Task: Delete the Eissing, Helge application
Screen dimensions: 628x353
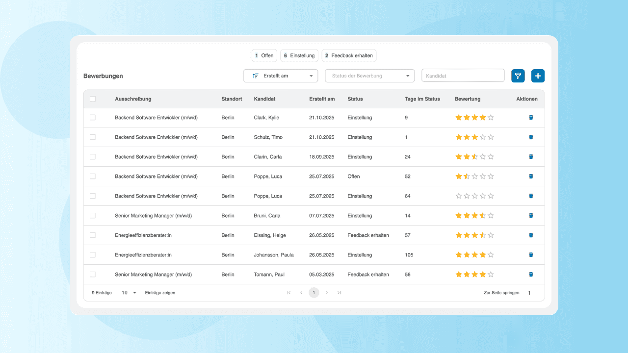Action: [531, 235]
